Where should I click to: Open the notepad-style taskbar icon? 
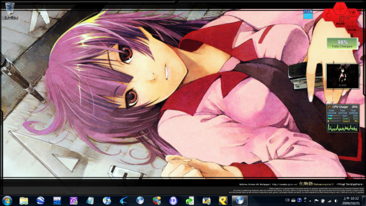tap(90, 201)
